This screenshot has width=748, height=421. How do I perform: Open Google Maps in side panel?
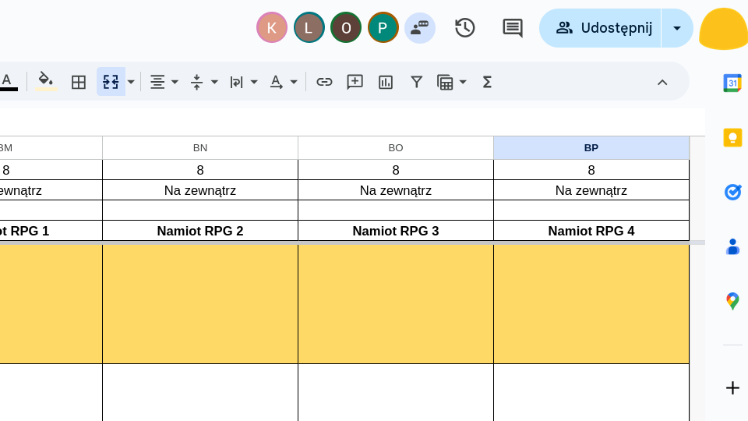pyautogui.click(x=732, y=301)
